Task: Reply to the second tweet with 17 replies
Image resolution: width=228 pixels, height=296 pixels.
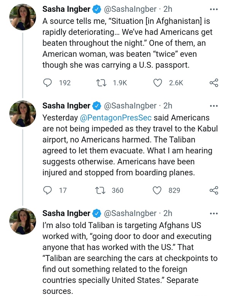Action: point(47,190)
